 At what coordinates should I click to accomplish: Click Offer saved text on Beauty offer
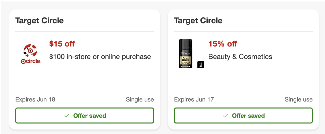pyautogui.click(x=248, y=116)
